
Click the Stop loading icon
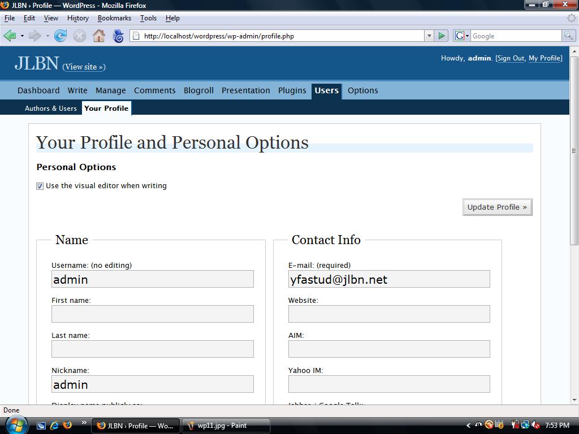80,36
